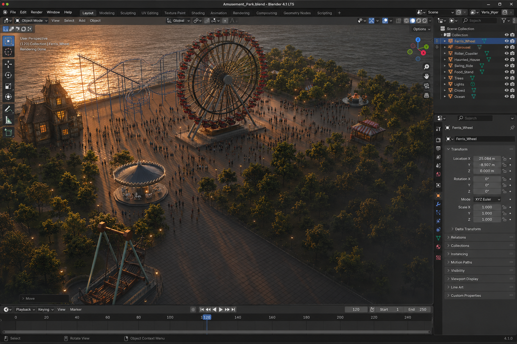Disable Trees in renders camera icon
The height and width of the screenshot is (344, 517).
click(512, 78)
